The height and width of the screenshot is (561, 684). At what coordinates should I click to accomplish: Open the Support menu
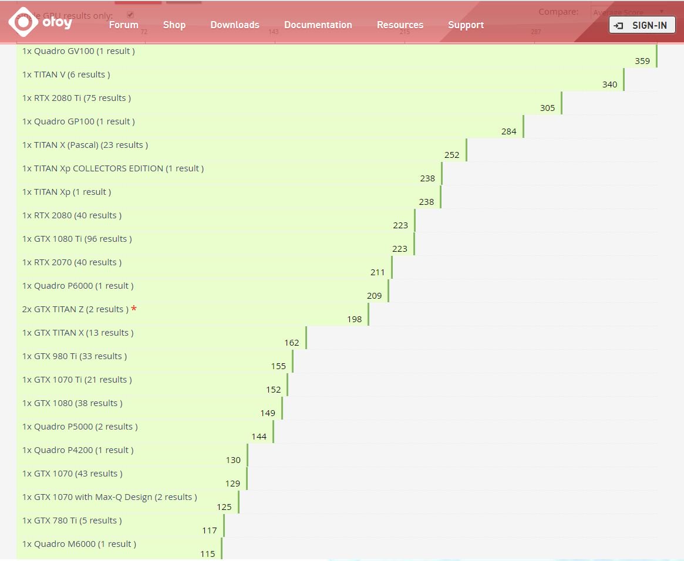466,25
